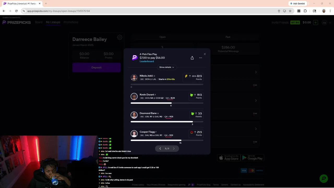Open PrizePicks Blog footer link

[x=204, y=185]
